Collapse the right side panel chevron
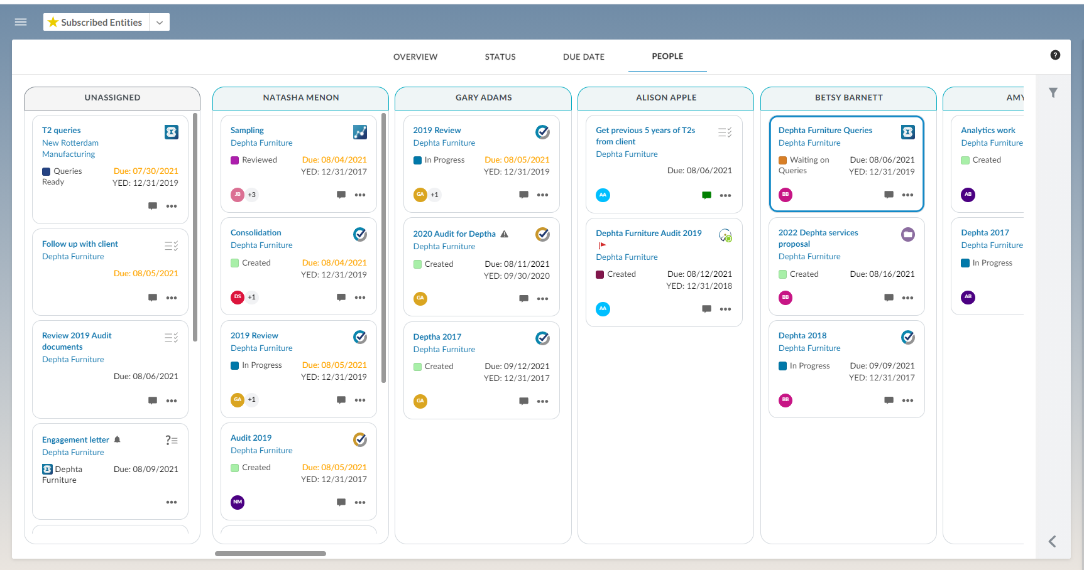 pos(1052,541)
